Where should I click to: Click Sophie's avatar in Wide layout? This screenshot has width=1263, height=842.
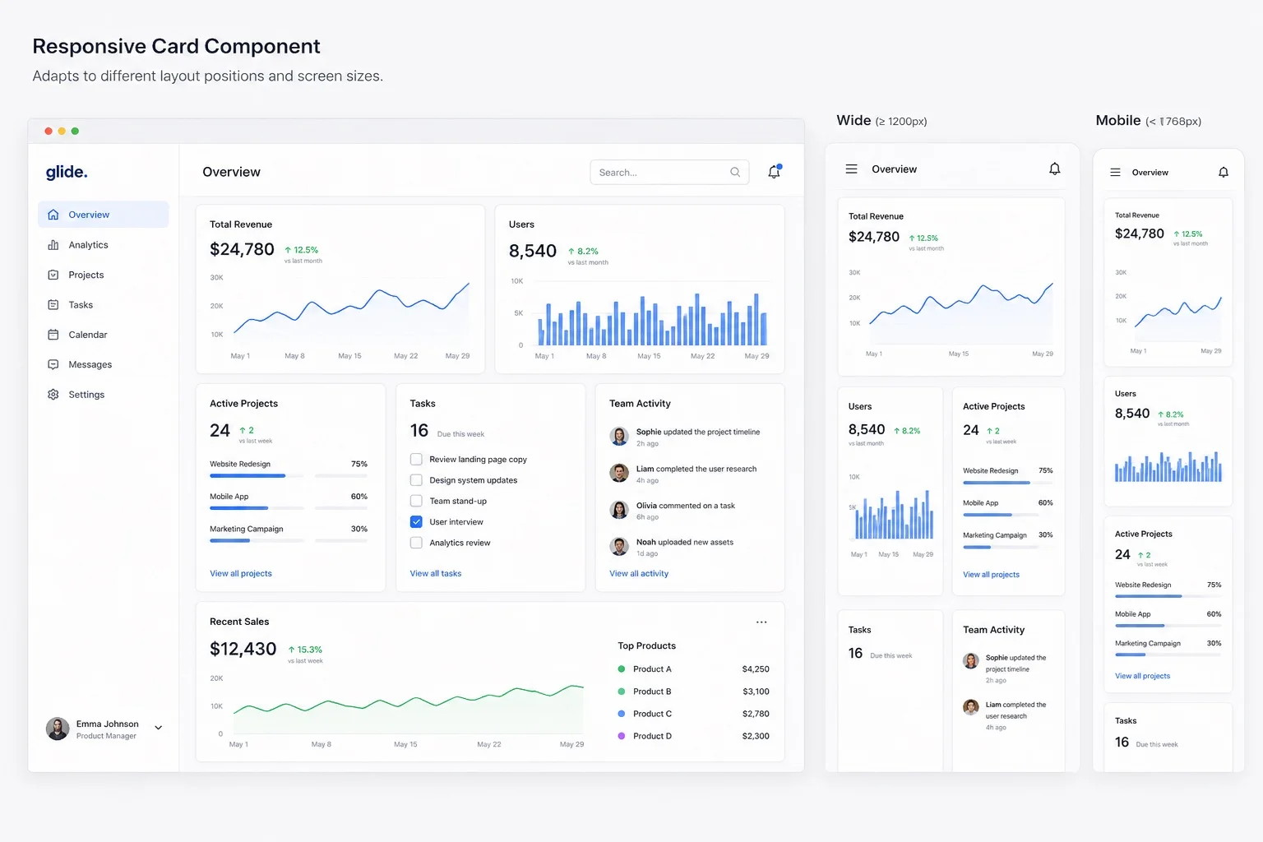(971, 660)
